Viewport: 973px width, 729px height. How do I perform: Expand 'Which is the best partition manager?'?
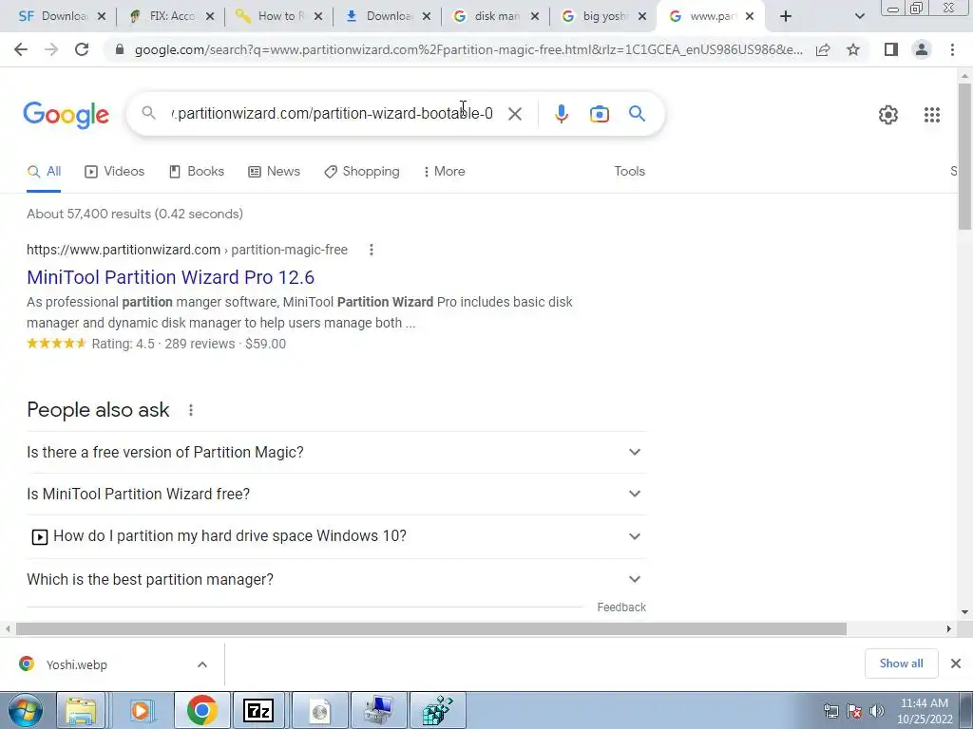tap(336, 580)
